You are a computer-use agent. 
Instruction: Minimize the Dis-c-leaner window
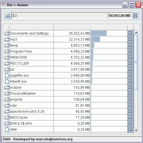tap(125, 5)
